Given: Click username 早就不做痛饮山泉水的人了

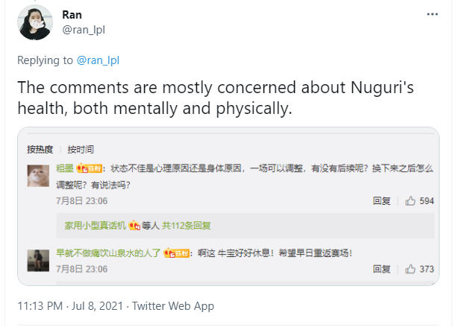Looking at the screenshot, I should tap(110, 253).
